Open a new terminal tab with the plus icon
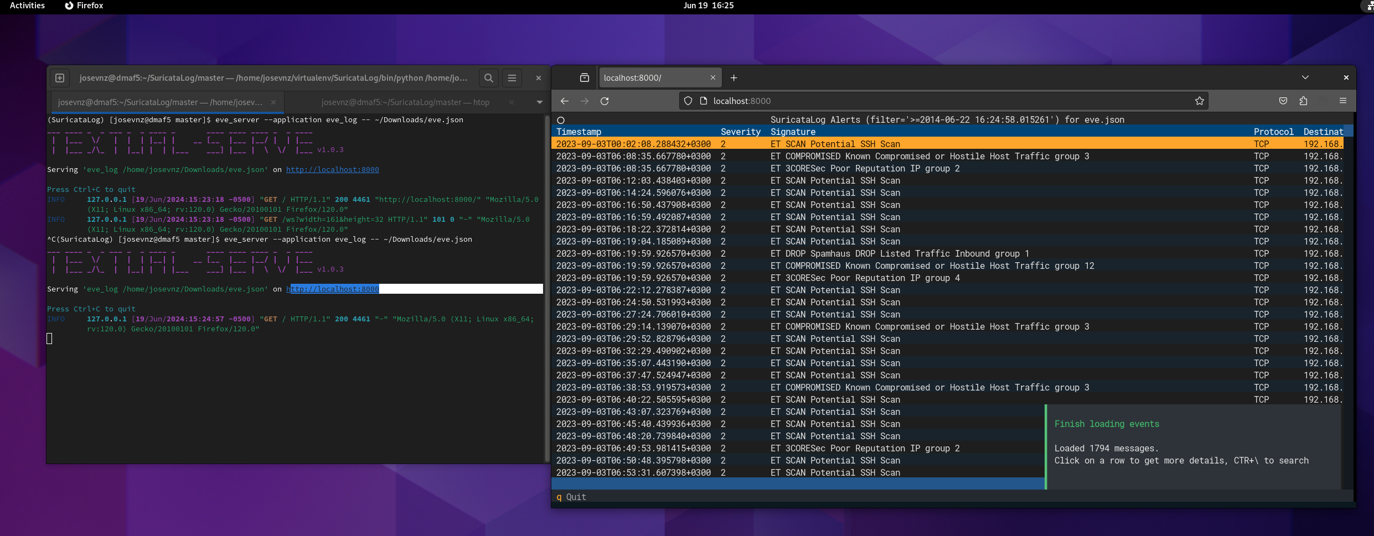This screenshot has width=1374, height=536. 60,77
